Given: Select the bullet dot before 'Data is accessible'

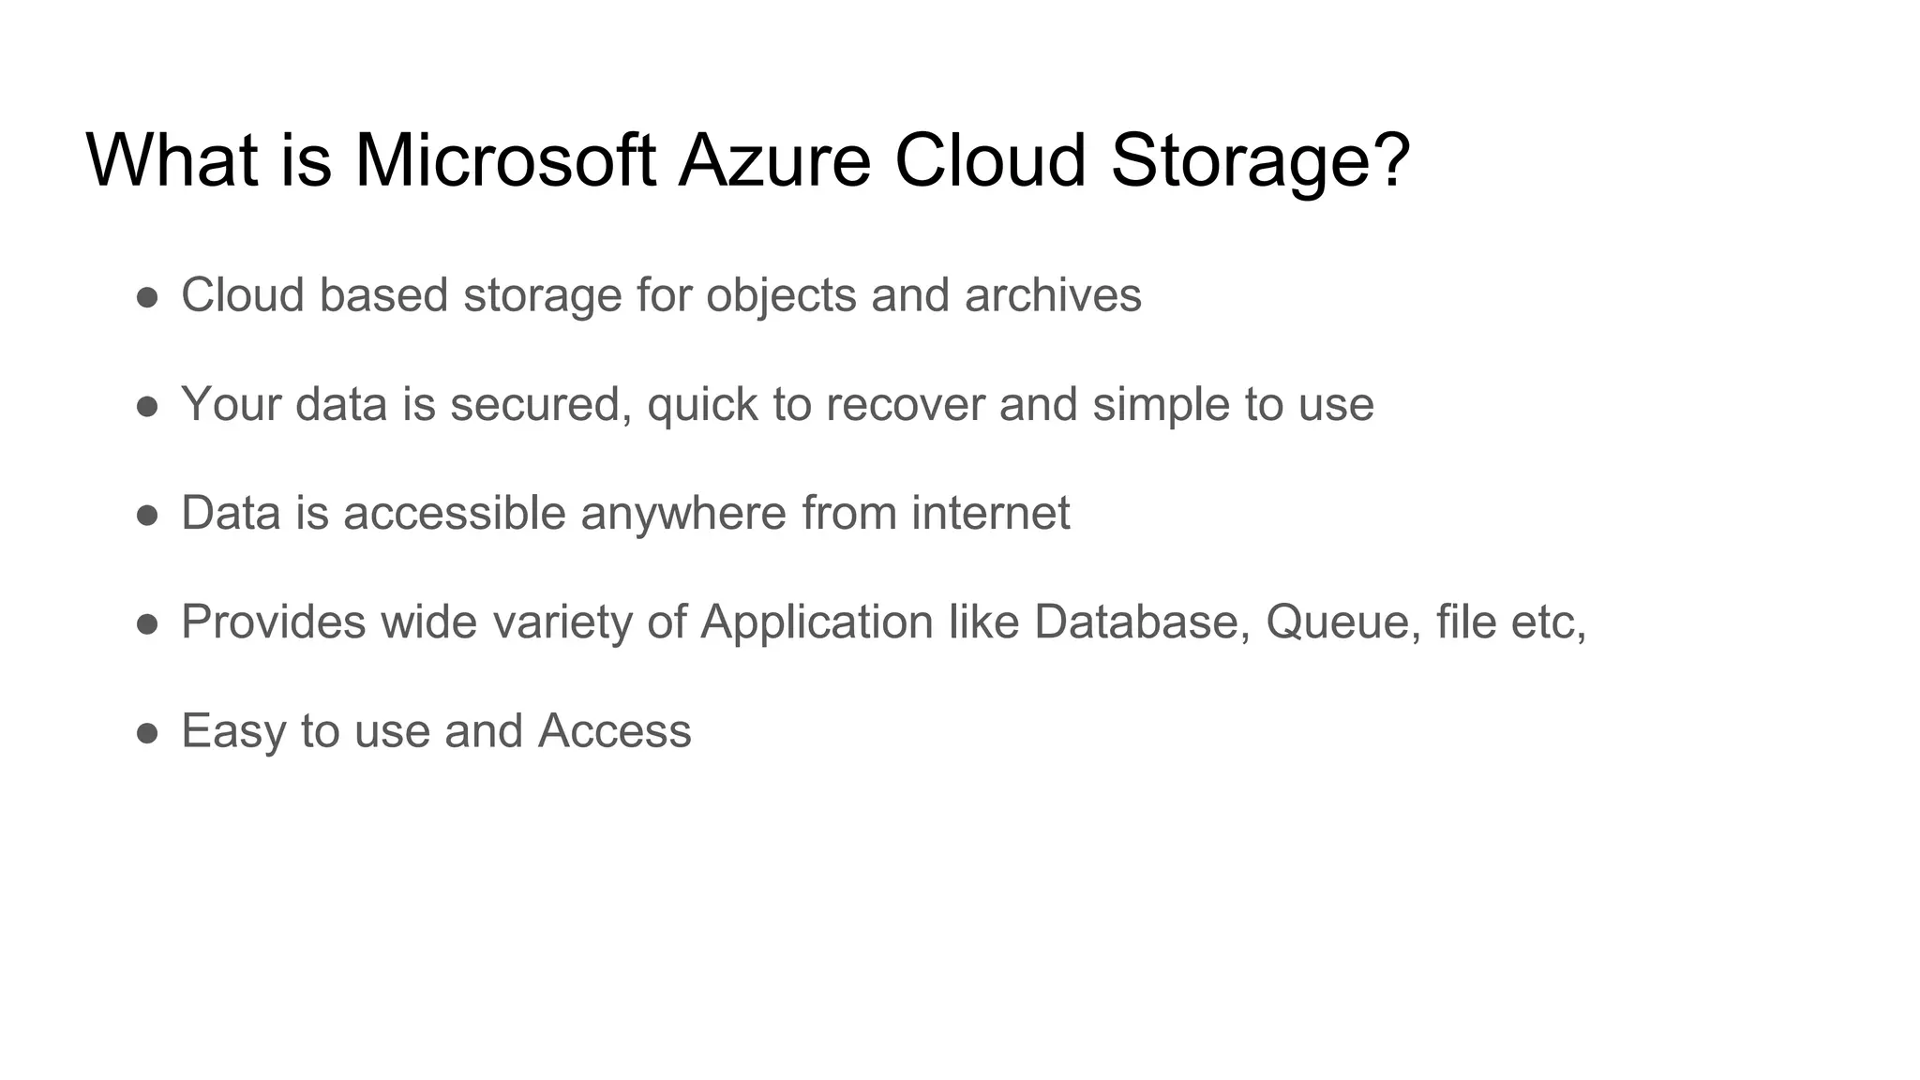Looking at the screenshot, I should point(147,515).
